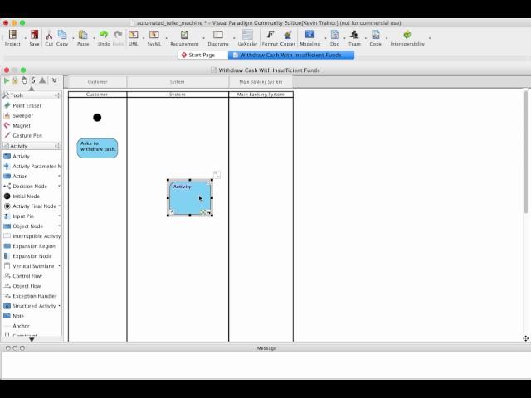Open the Doc toolbar menu

click(334, 37)
